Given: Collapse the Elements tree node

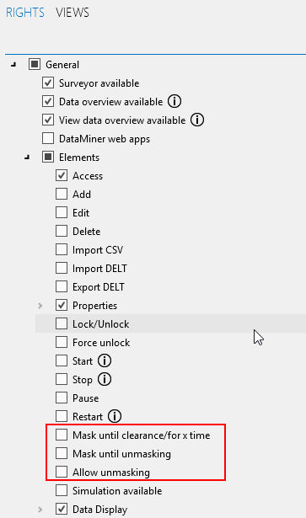Looking at the screenshot, I should coord(27,158).
